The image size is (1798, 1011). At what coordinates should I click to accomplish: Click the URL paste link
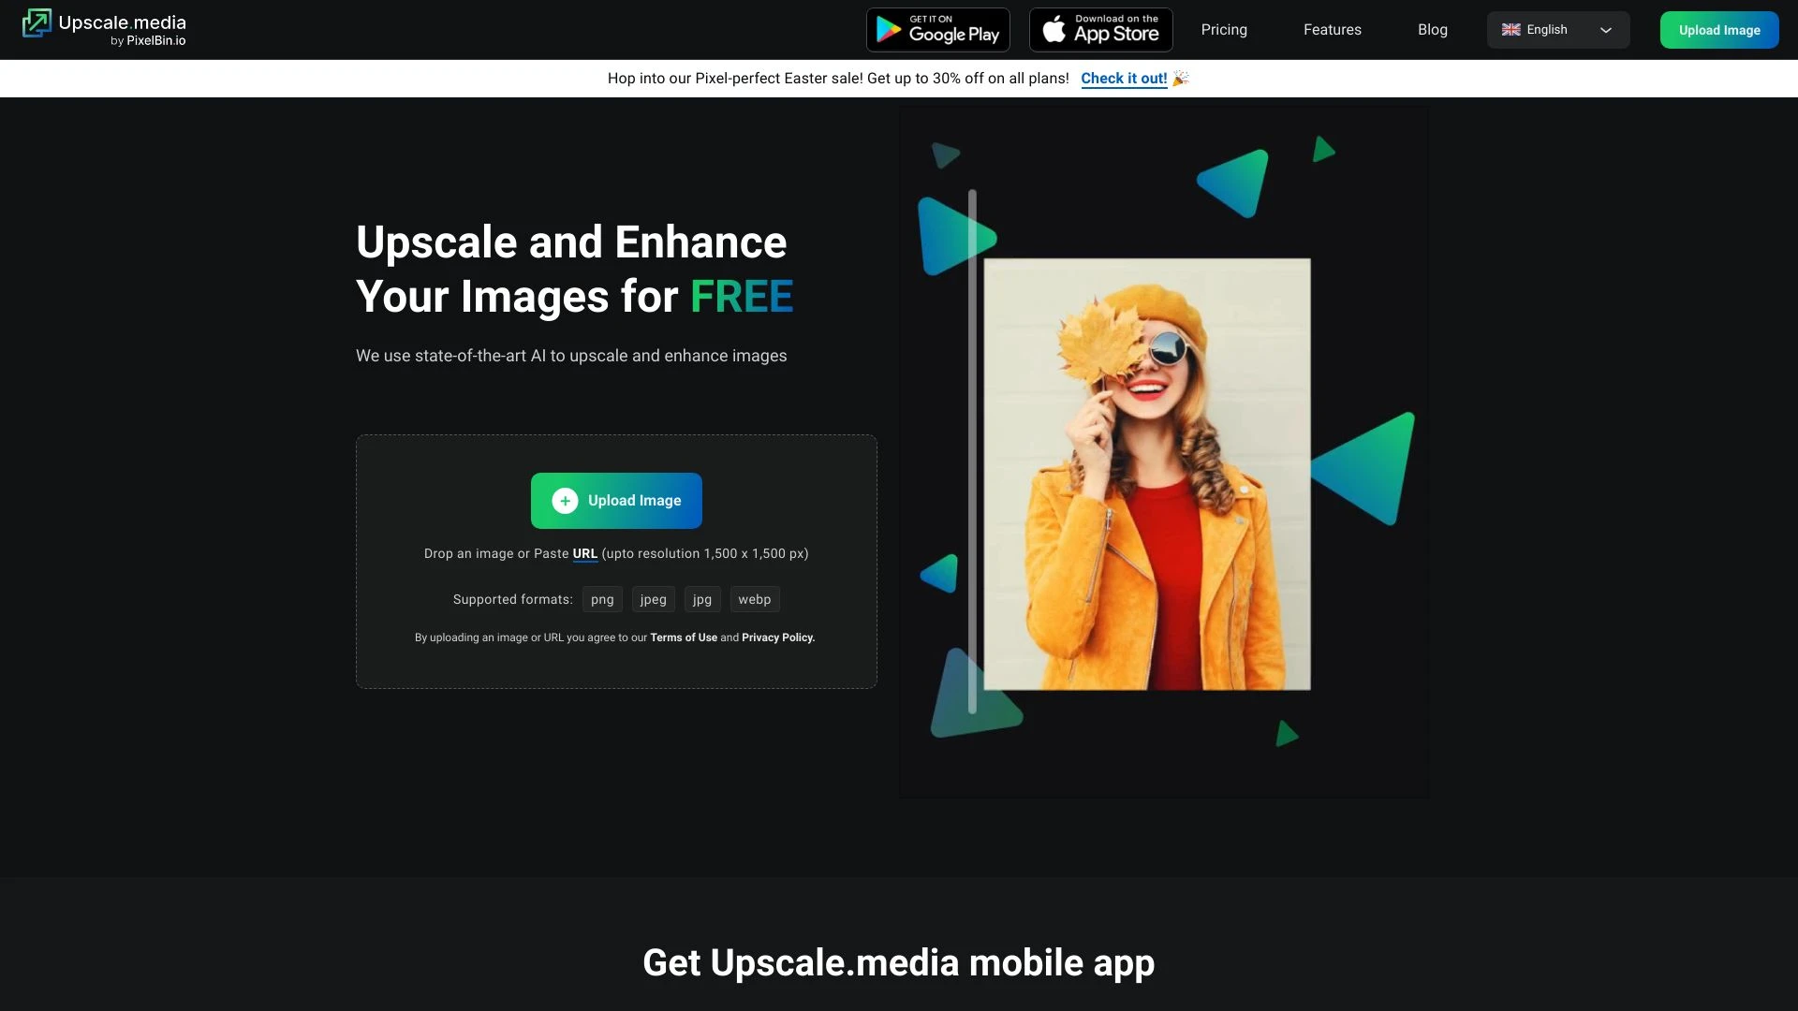pos(584,553)
